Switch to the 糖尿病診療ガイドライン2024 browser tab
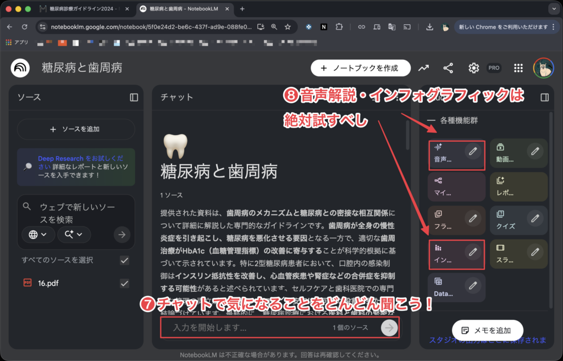The height and width of the screenshot is (361, 563). 85,9
